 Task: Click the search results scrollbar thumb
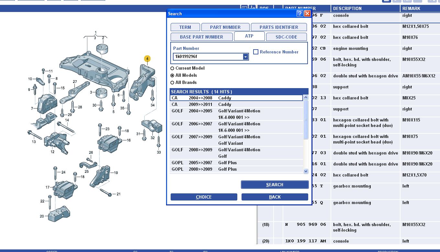pos(306,120)
